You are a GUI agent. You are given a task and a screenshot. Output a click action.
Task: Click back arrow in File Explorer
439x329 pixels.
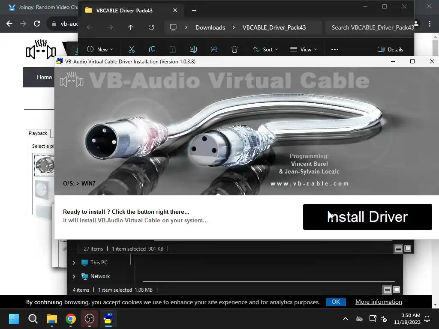89,27
